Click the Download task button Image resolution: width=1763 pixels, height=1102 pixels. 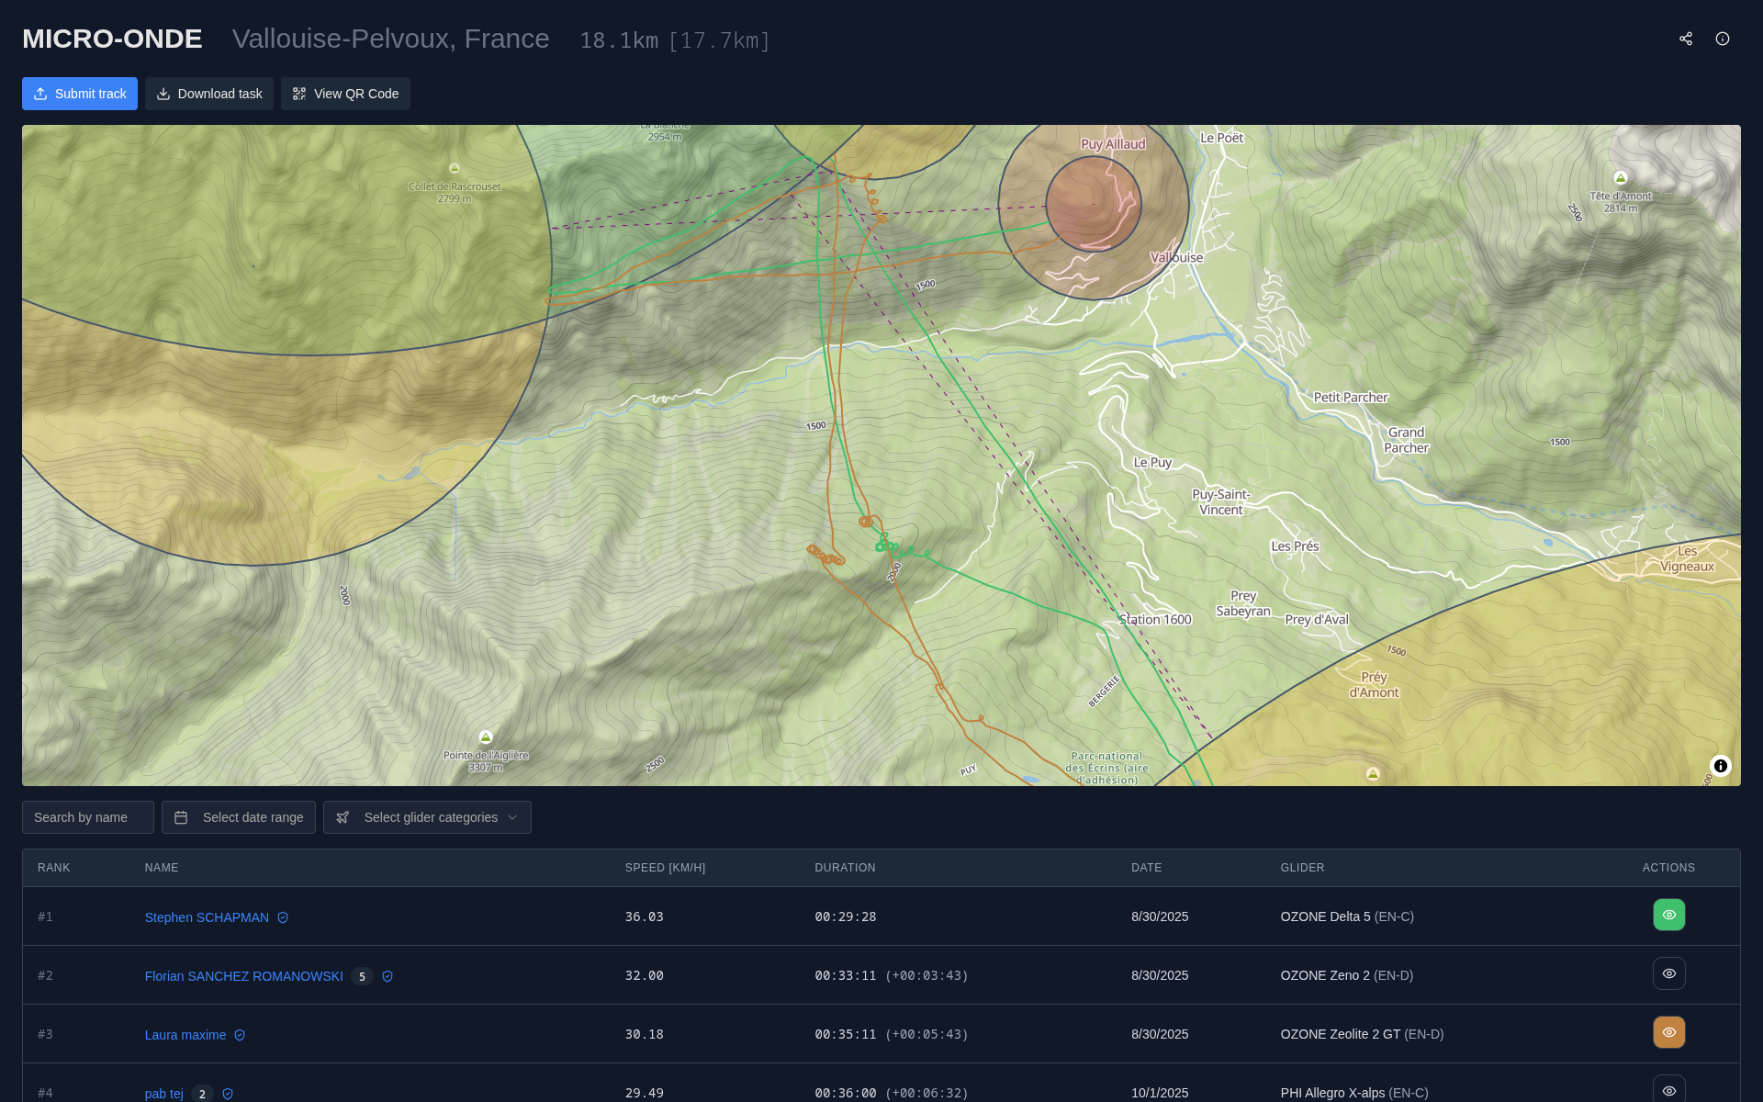[209, 94]
